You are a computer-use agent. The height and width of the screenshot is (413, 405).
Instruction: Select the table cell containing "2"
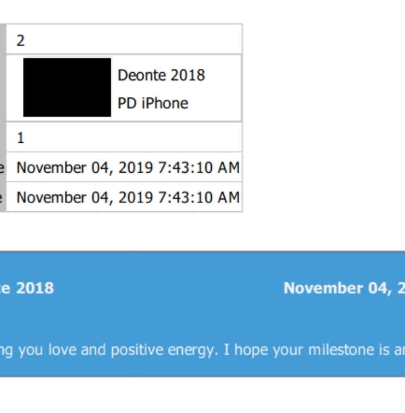pos(124,39)
